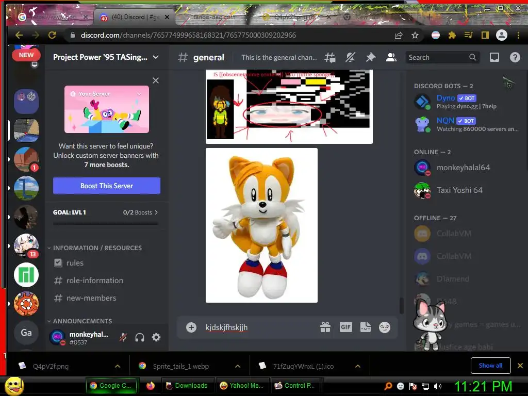
Task: Open options arrow for Sprite_tails_1.webp download
Action: [238, 366]
